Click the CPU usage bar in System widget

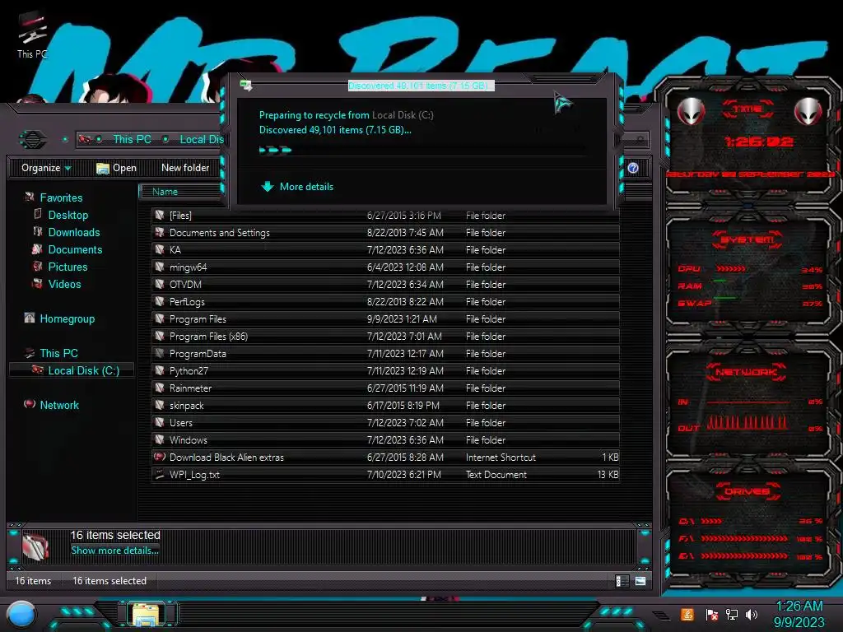click(731, 268)
